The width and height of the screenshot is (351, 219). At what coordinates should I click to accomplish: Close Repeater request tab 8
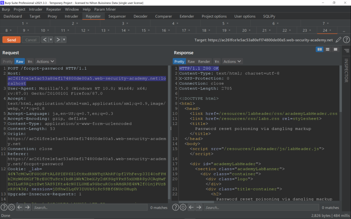[11, 30]
